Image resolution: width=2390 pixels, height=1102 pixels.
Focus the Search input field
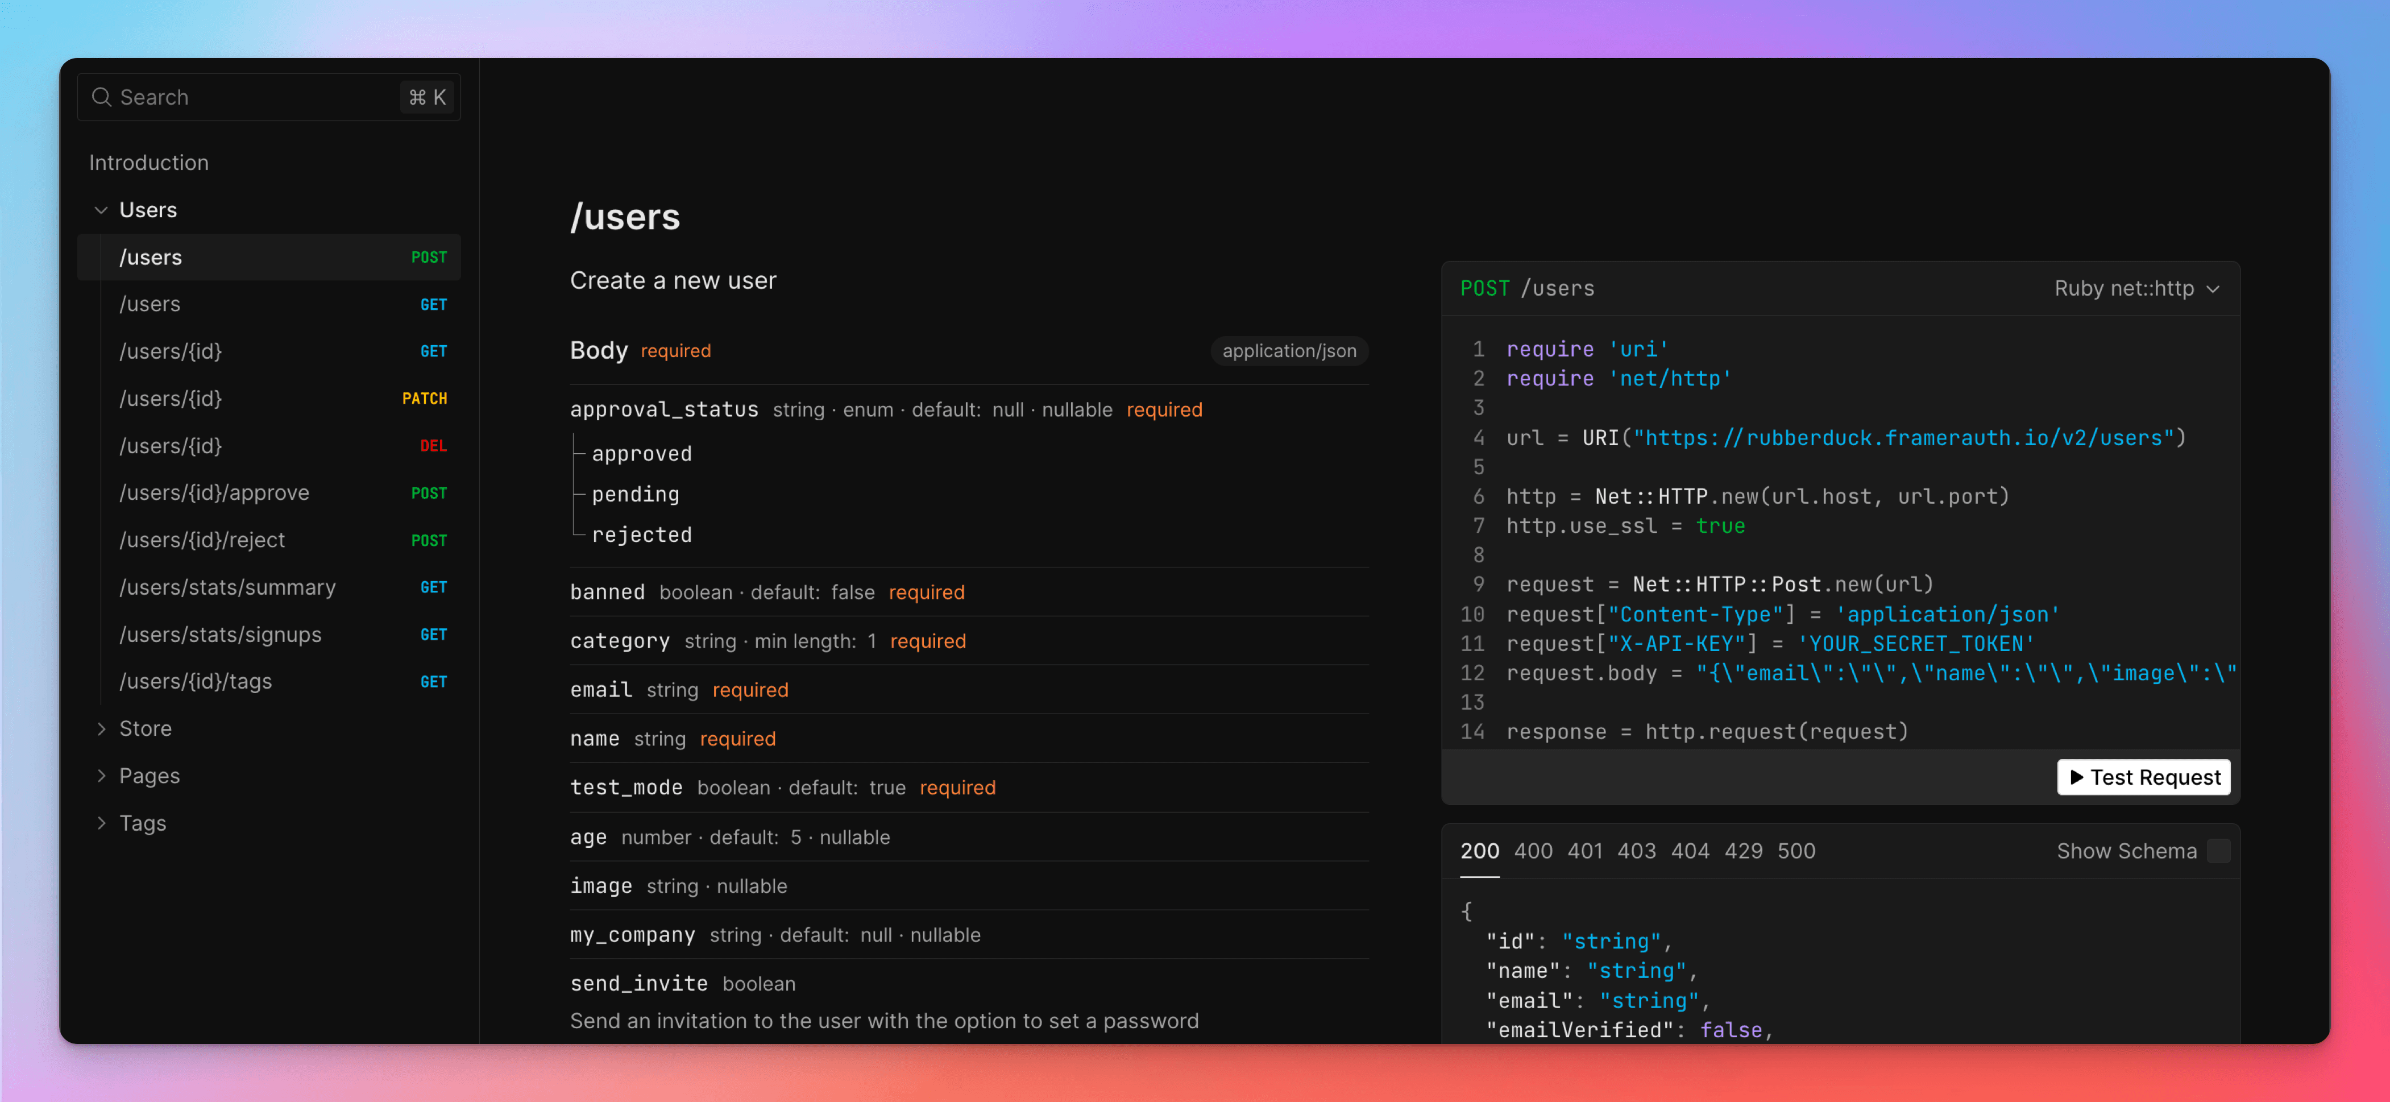(269, 97)
